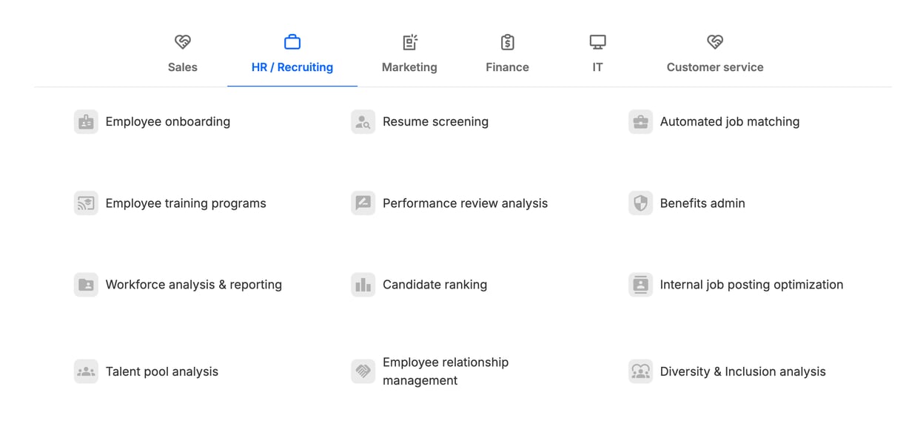Switch to the IT tab
This screenshot has width=906, height=432.
click(x=597, y=54)
